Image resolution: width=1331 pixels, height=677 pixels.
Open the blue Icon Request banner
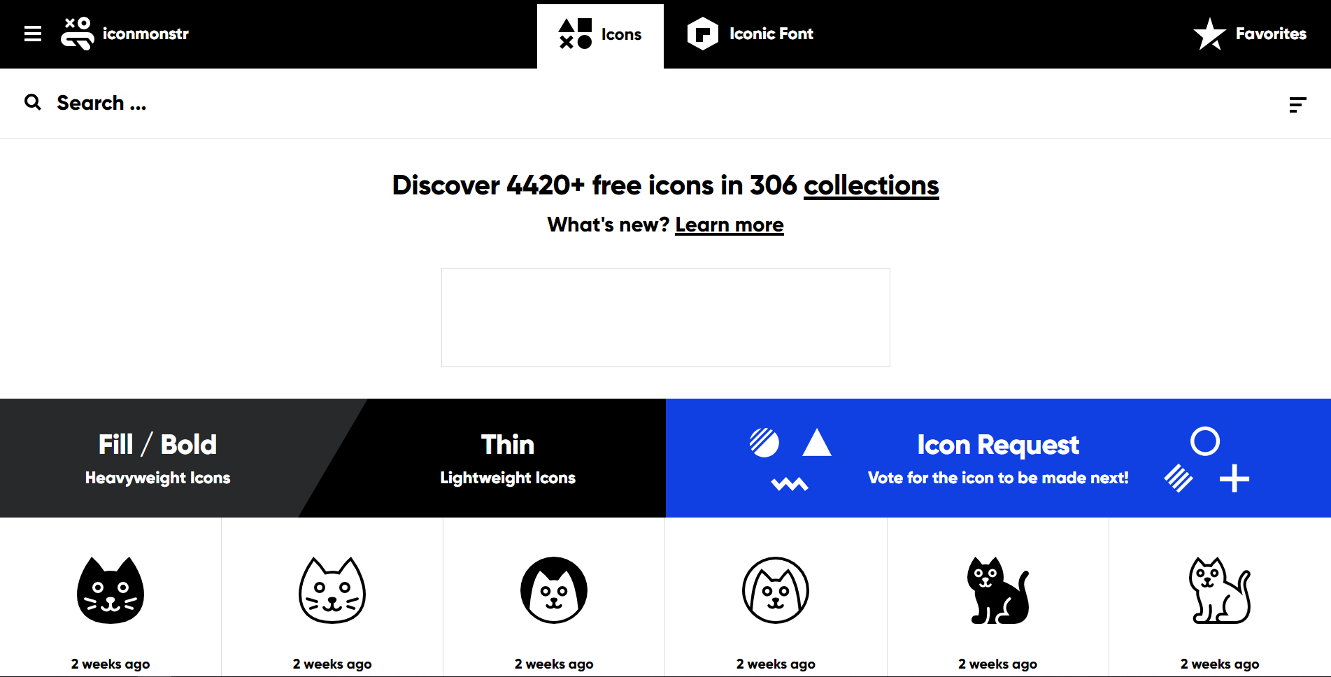(x=998, y=458)
